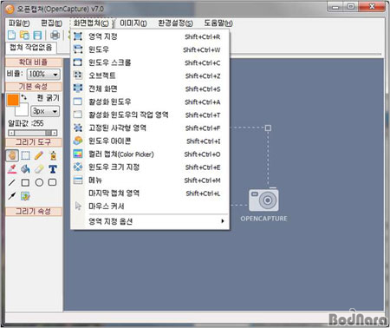Screen dimensions: 390x328
Task: Select the Pencil drawing tool
Action: click(39, 155)
